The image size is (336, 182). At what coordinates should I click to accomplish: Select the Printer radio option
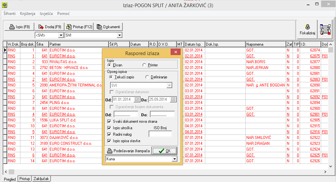click(145, 65)
